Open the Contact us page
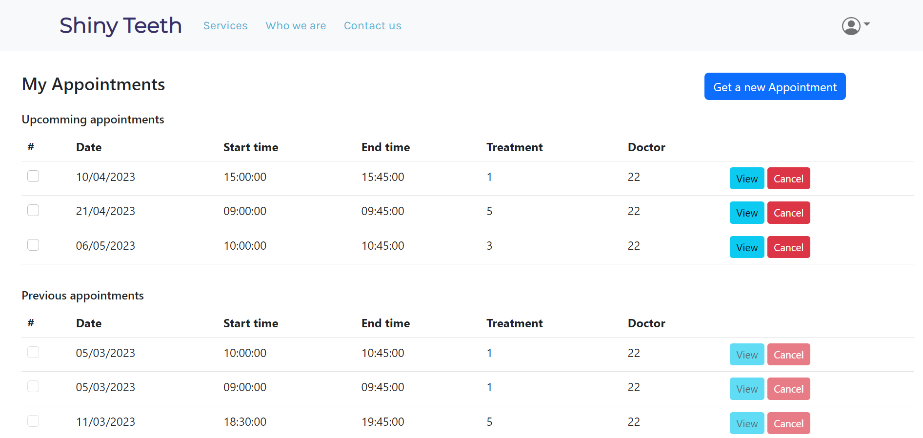The width and height of the screenshot is (923, 438). 372,26
